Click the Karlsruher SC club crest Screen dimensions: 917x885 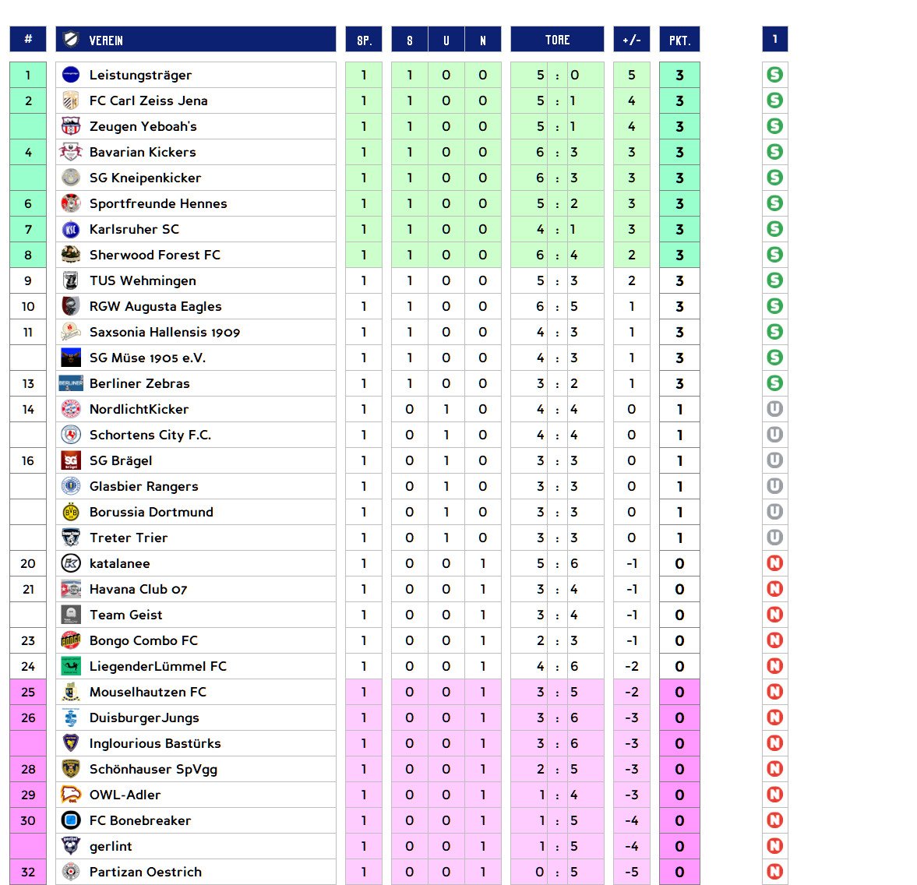click(71, 230)
